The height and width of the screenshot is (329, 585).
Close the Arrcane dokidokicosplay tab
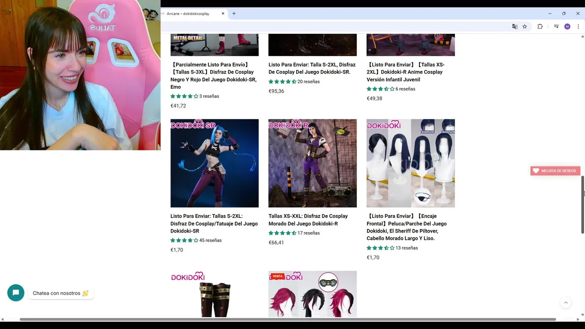(223, 14)
